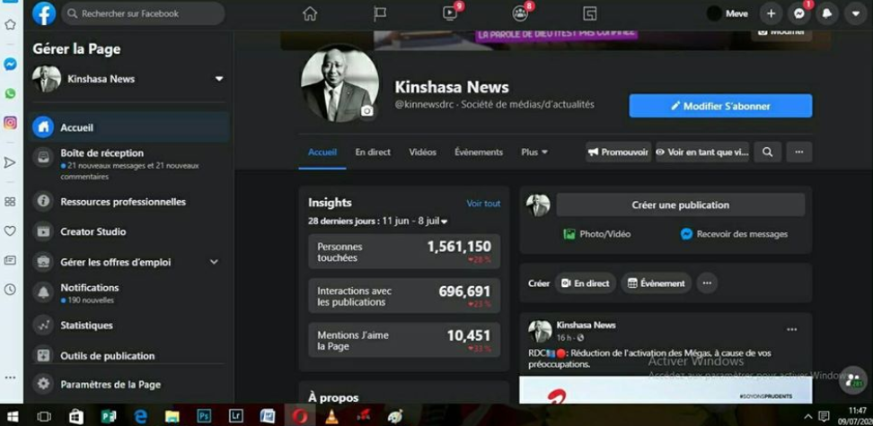
Task: Open the page options three-dot button
Action: (799, 152)
